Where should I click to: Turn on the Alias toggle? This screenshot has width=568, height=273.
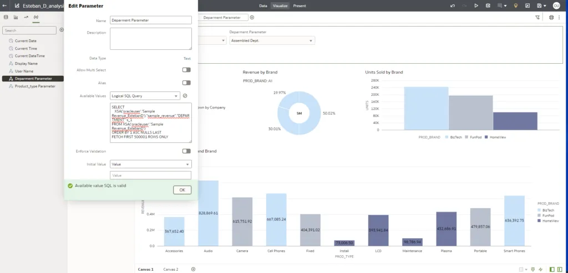click(x=186, y=83)
